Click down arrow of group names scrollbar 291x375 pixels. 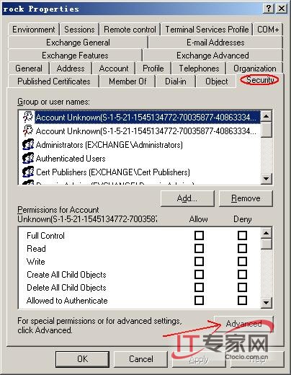pyautogui.click(x=266, y=178)
